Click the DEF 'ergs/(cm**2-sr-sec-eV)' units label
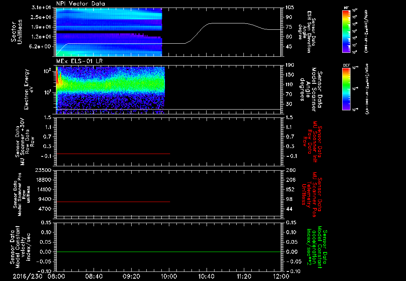The image size is (406, 281). click(x=367, y=89)
